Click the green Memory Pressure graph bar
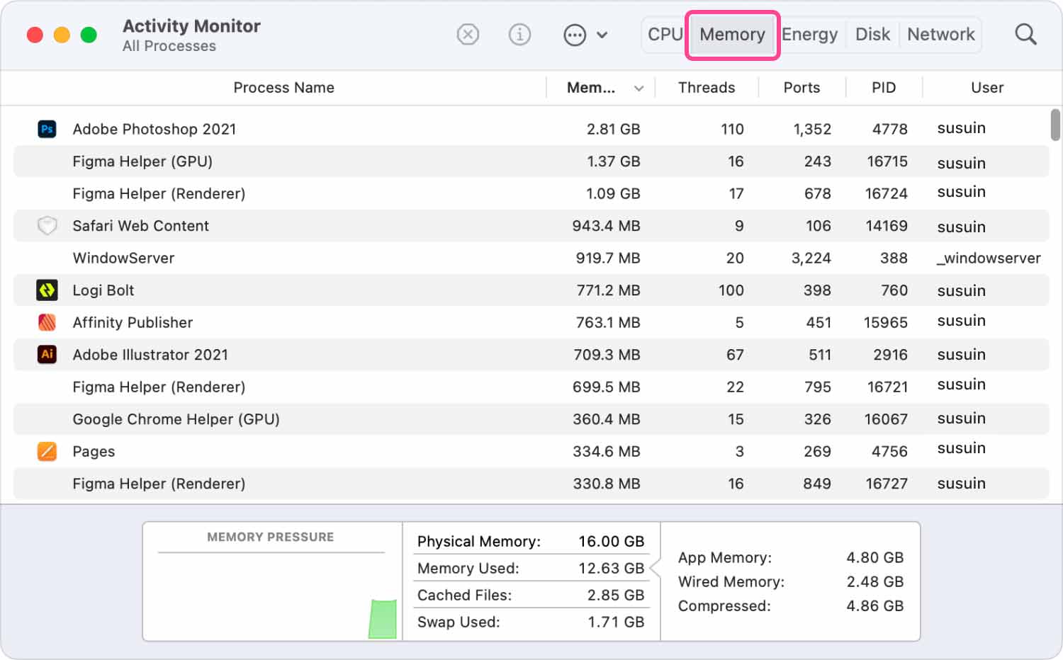Screen dimensions: 1063x660 point(383,619)
